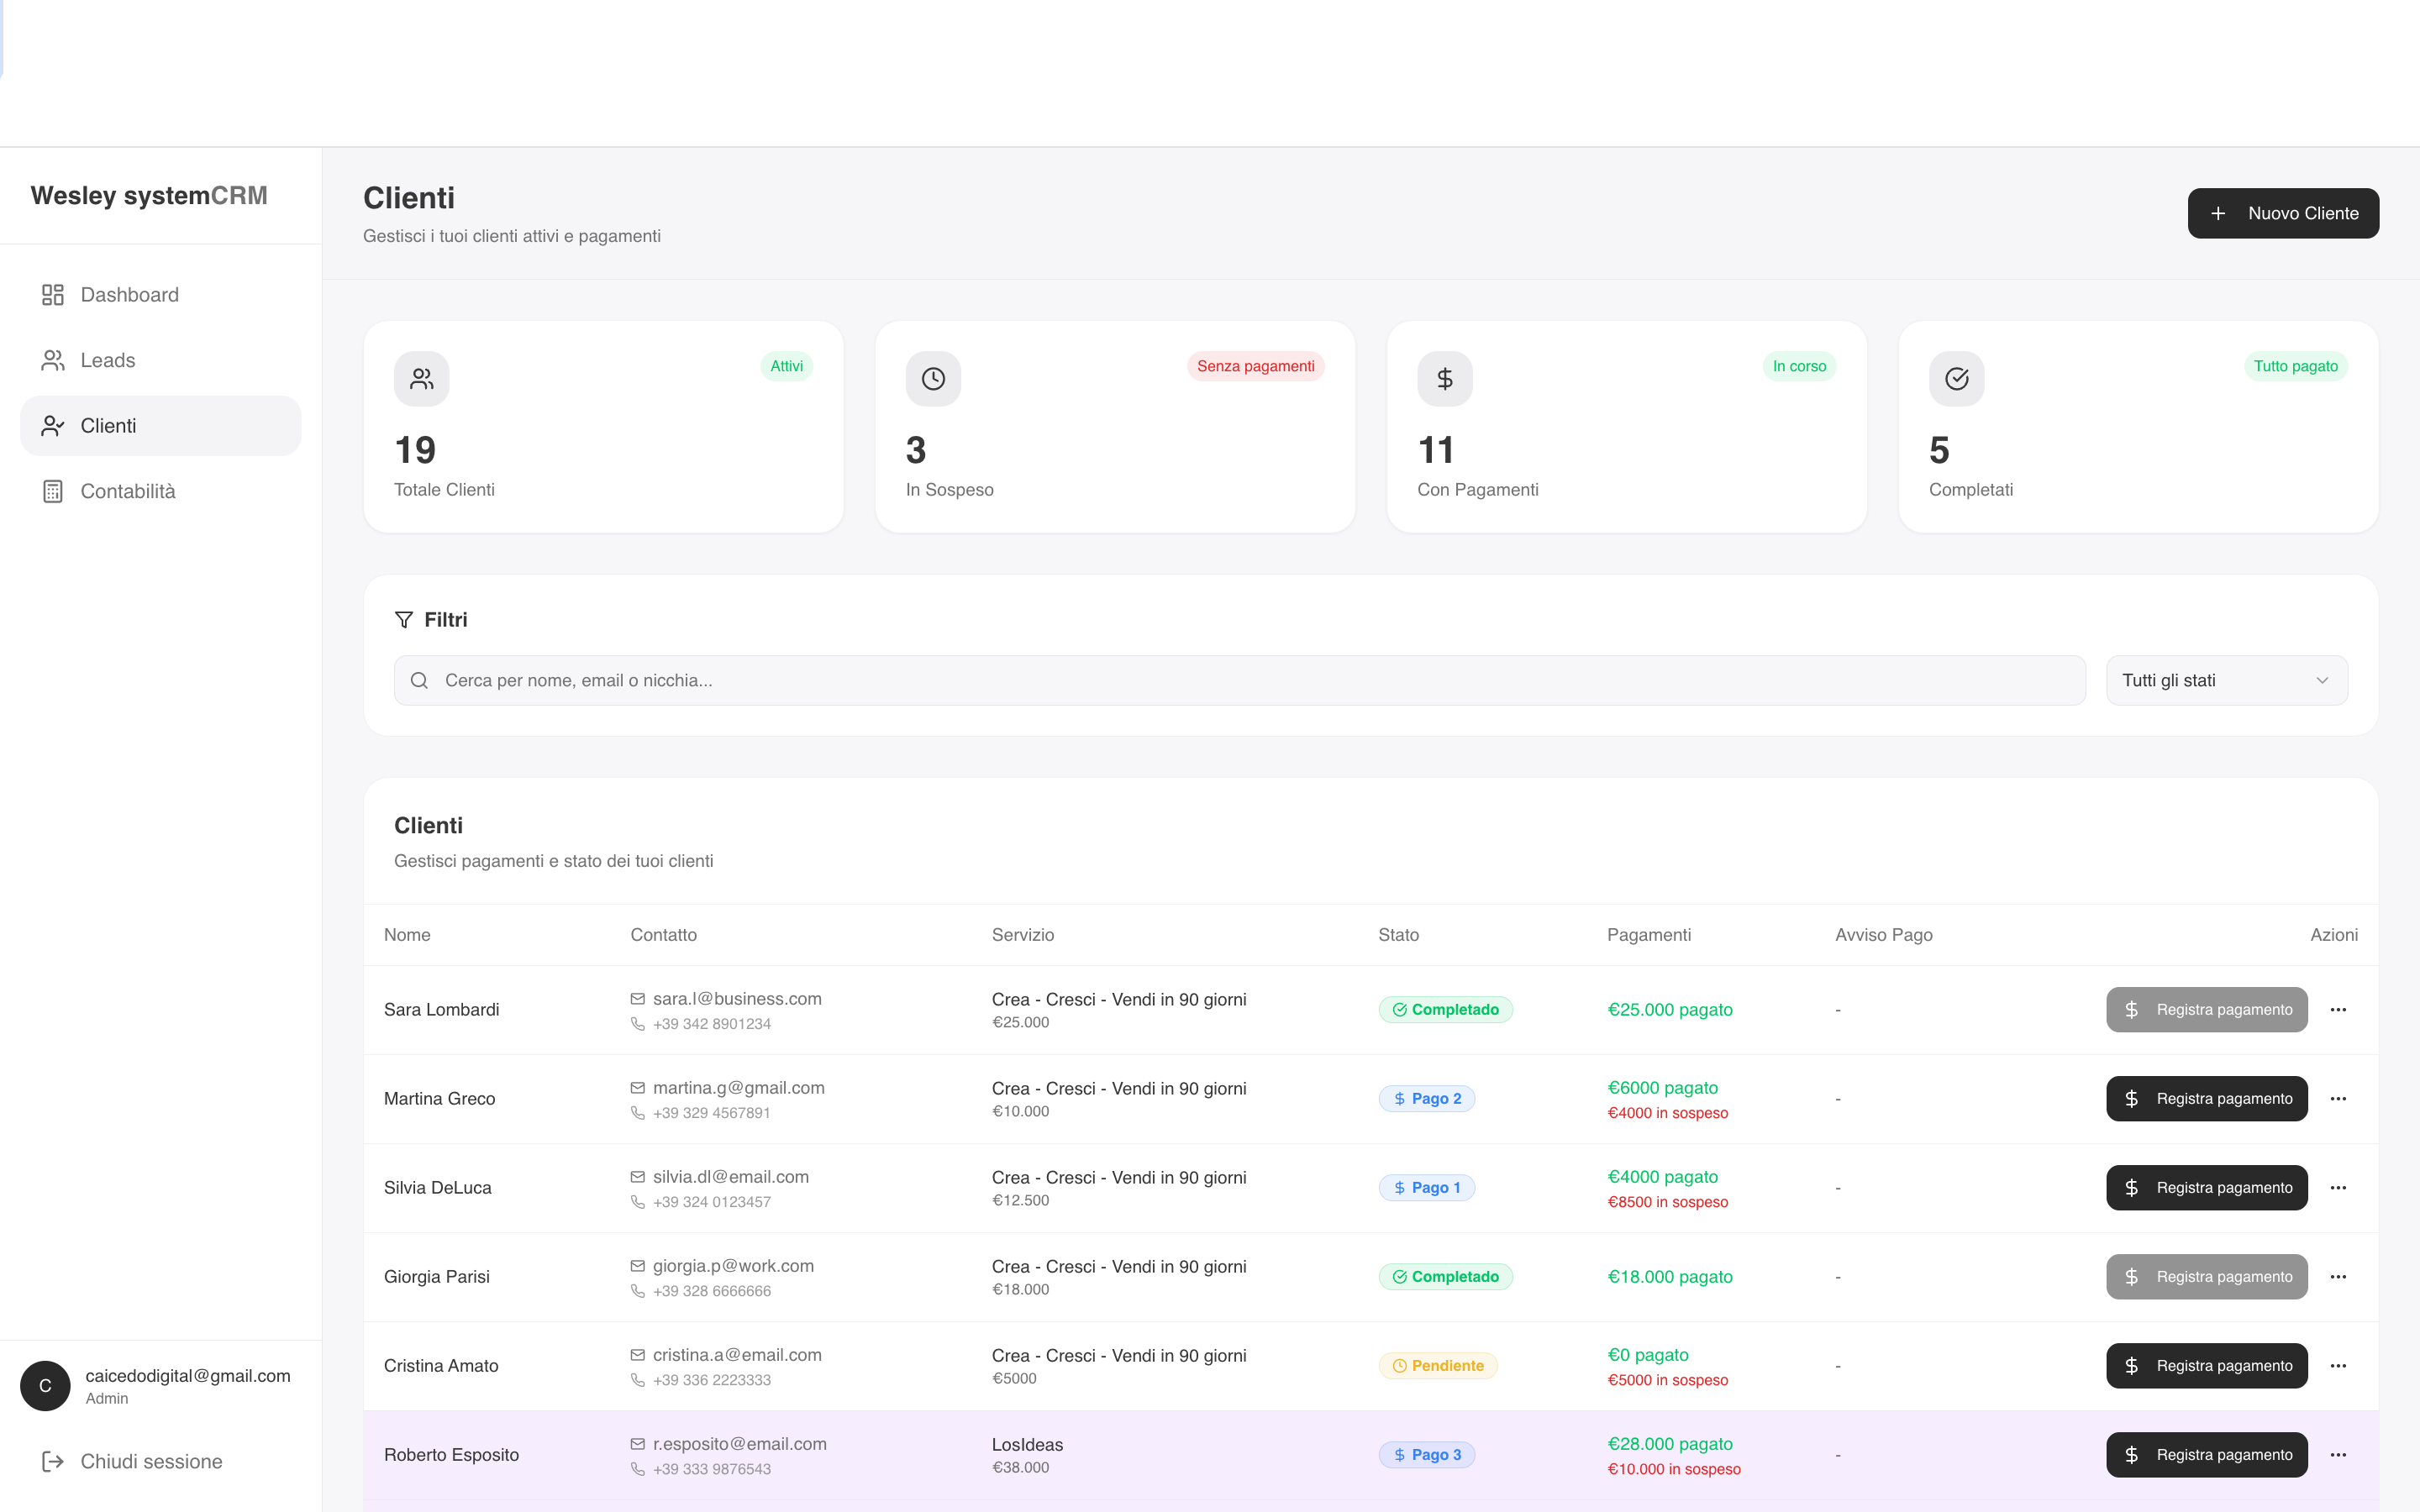Click the Leads people icon

point(53,360)
